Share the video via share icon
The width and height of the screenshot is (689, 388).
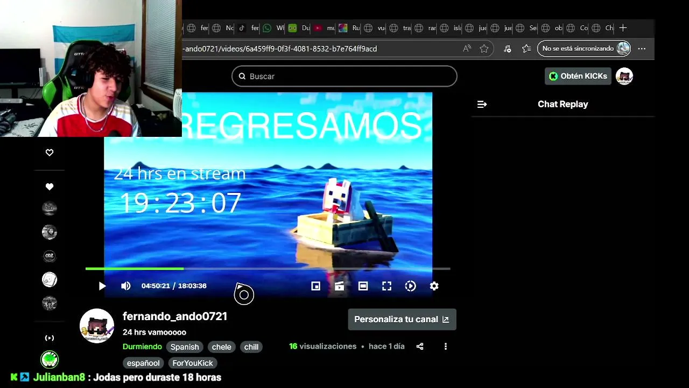(420, 347)
